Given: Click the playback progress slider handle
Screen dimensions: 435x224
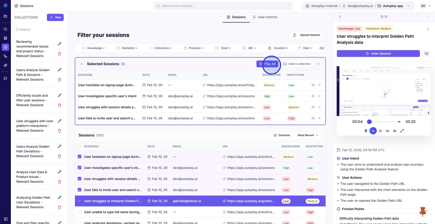Looking at the screenshot, I should click(x=369, y=122).
